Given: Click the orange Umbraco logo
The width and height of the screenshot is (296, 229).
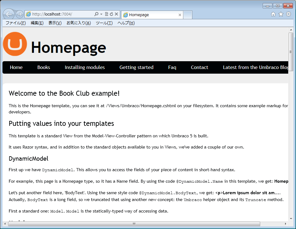Looking at the screenshot, I should 15,44.
